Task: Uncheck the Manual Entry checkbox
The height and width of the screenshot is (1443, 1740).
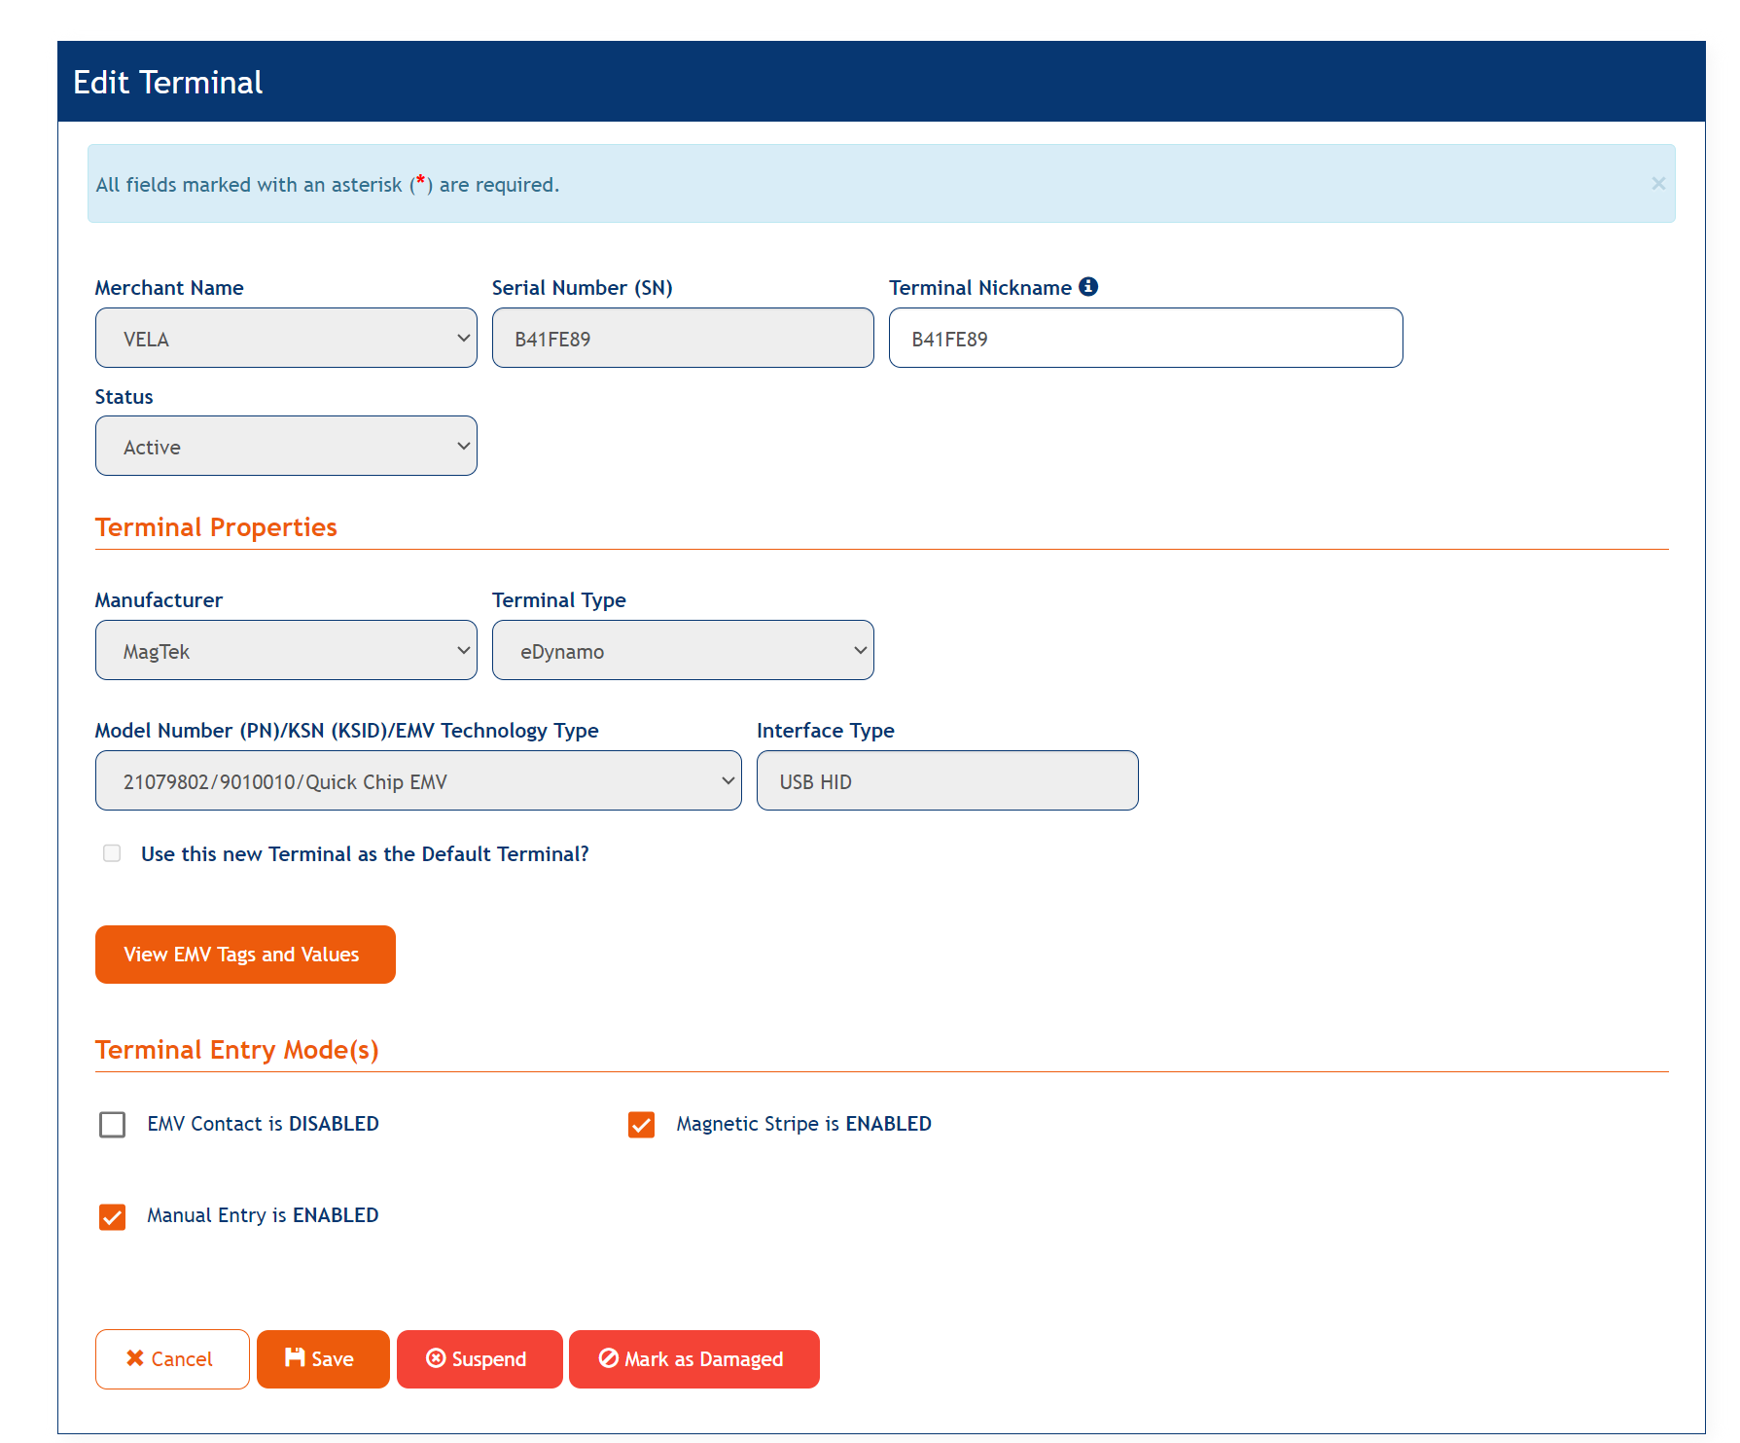Action: point(113,1216)
